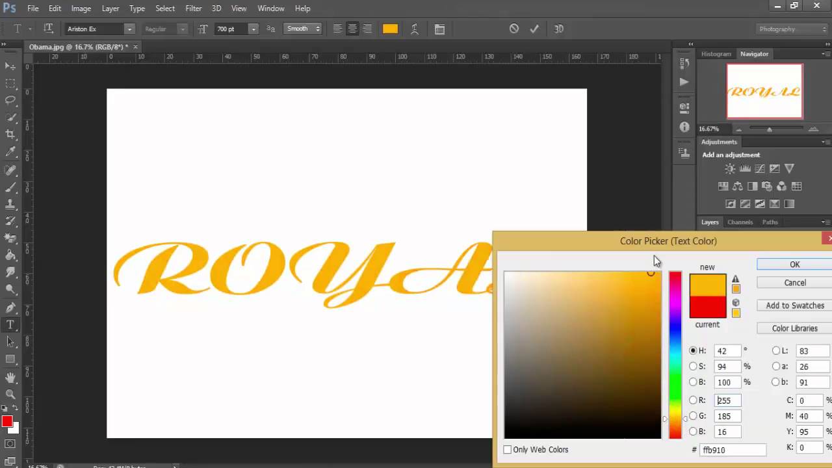832x468 pixels.
Task: Click OK in the Color Picker
Action: (x=794, y=265)
